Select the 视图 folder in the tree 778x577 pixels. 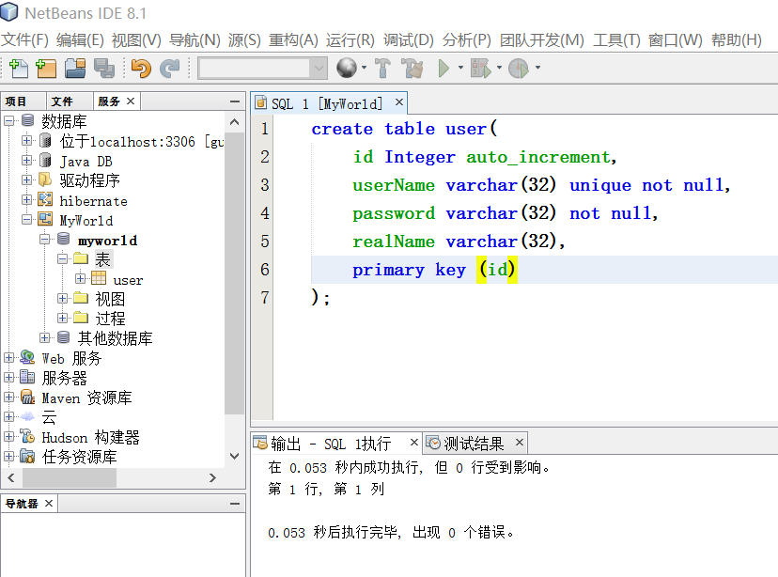110,299
